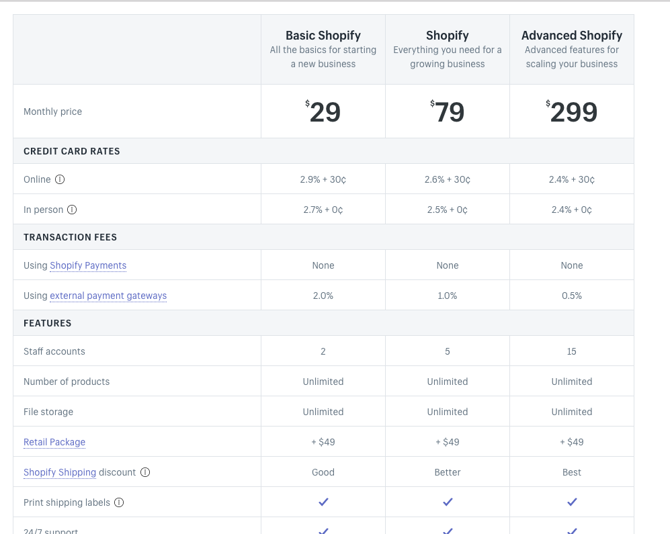Screen dimensions: 670x534
Task: Click the Credit Card Rates section header
Action: [x=72, y=151]
